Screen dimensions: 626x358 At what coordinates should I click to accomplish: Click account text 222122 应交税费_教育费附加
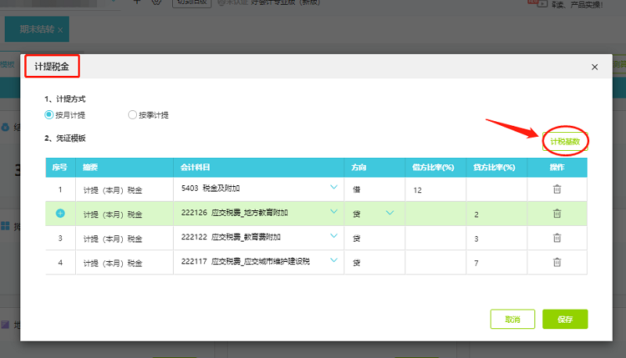point(231,237)
